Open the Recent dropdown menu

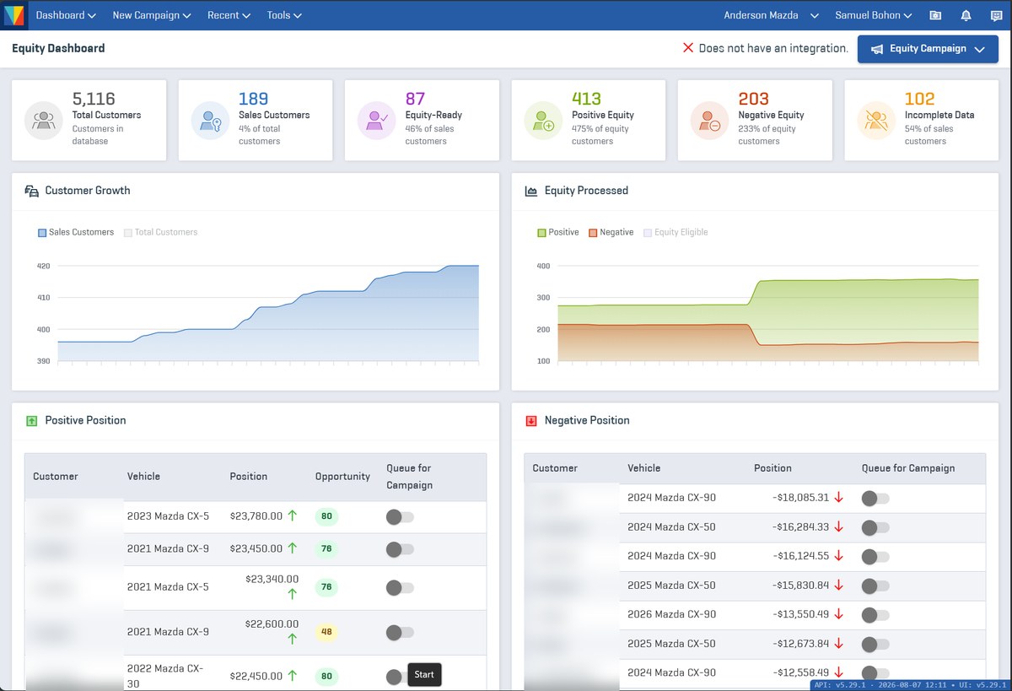(229, 15)
